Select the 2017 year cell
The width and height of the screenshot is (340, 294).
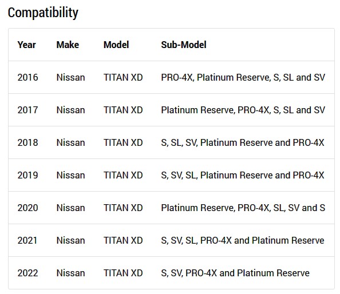pyautogui.click(x=27, y=110)
